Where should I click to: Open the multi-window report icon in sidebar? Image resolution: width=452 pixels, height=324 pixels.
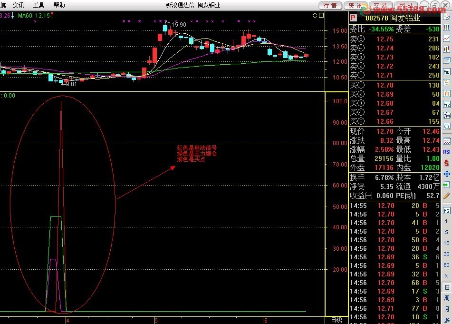coord(446,60)
